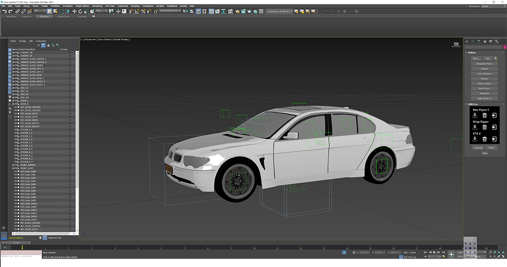Click the import icon under Ninja Ripper
The width and height of the screenshot is (507, 267).
click(x=475, y=127)
